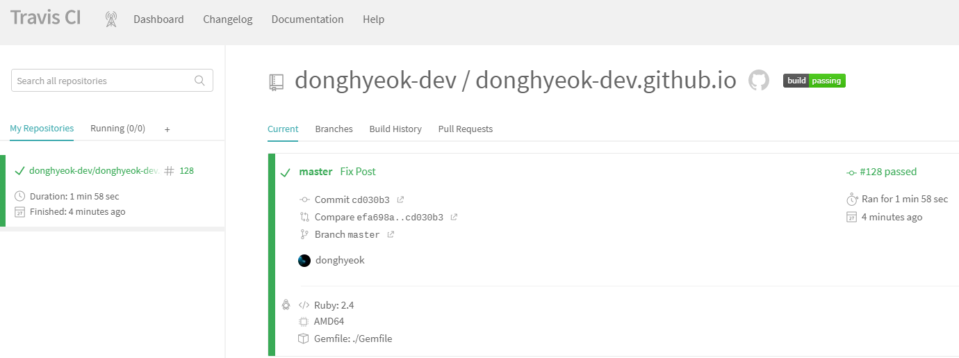Switch to the Build History tab

[395, 129]
